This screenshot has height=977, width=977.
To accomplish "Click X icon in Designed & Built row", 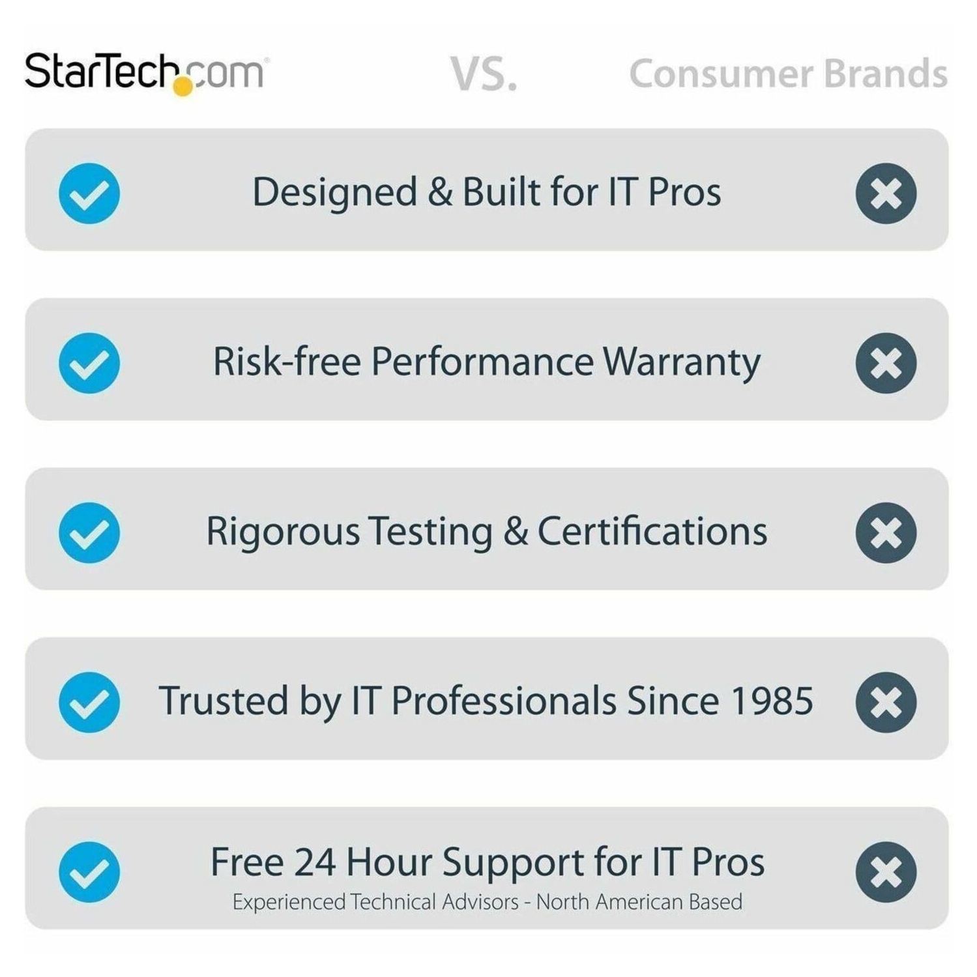I will [886, 194].
